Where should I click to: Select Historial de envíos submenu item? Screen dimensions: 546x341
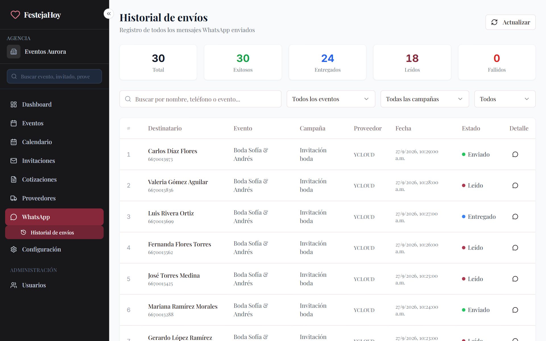54,233
